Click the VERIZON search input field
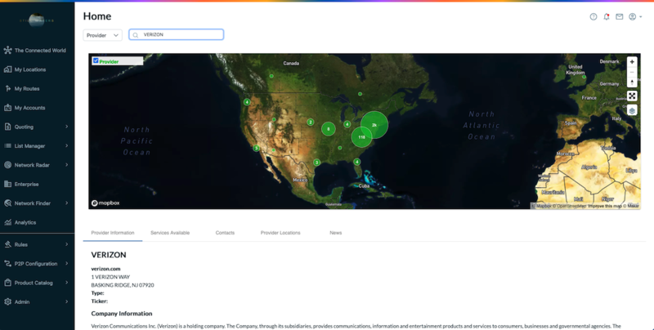Image resolution: width=654 pixels, height=330 pixels. tap(180, 35)
